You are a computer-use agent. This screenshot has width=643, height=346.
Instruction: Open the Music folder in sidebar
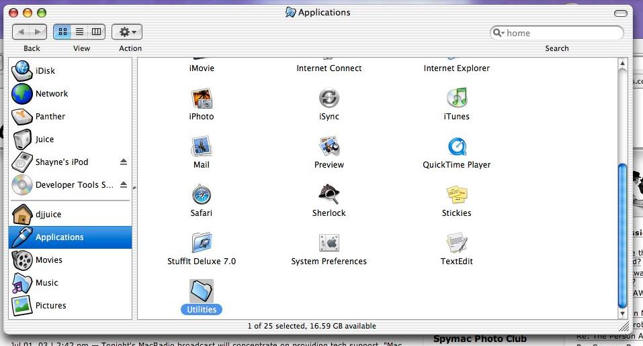pyautogui.click(x=71, y=283)
